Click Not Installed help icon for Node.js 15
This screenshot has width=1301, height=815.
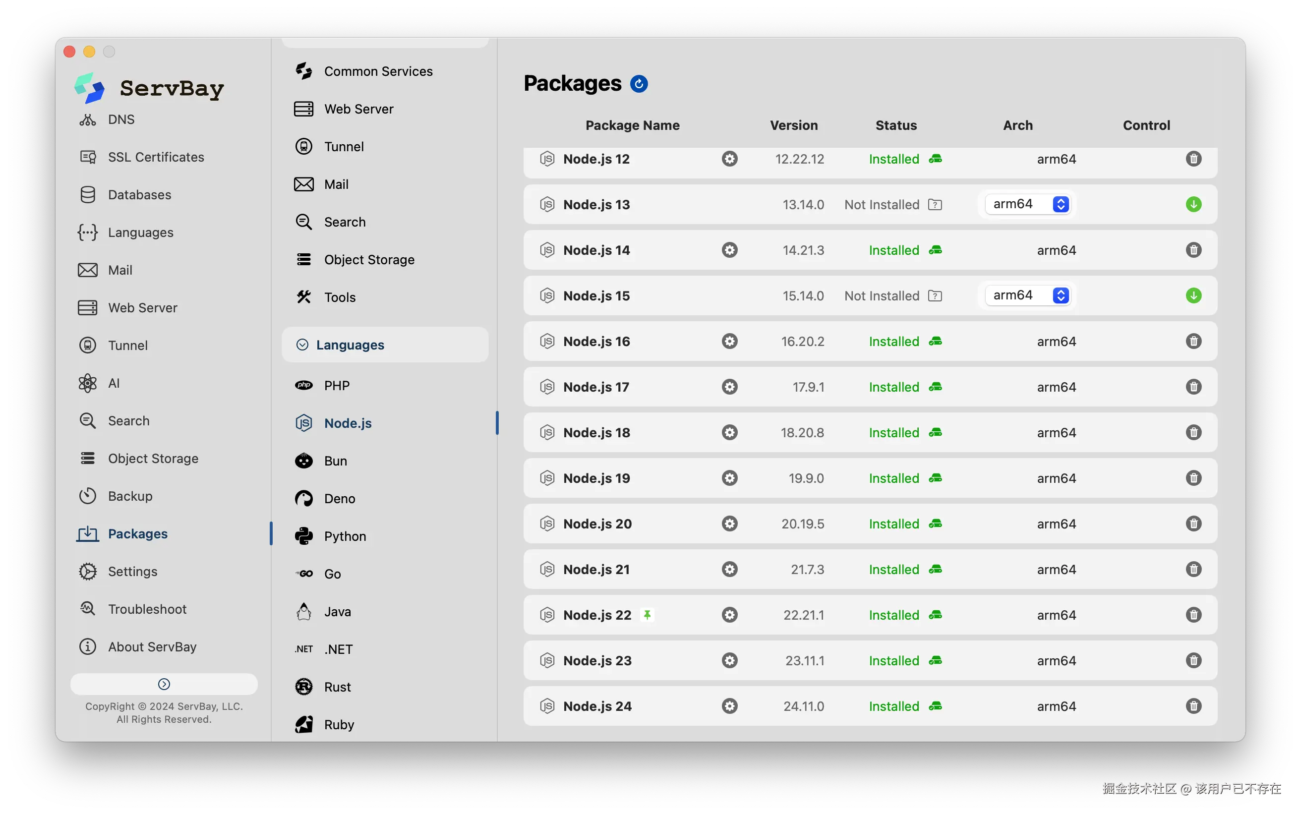coord(935,296)
